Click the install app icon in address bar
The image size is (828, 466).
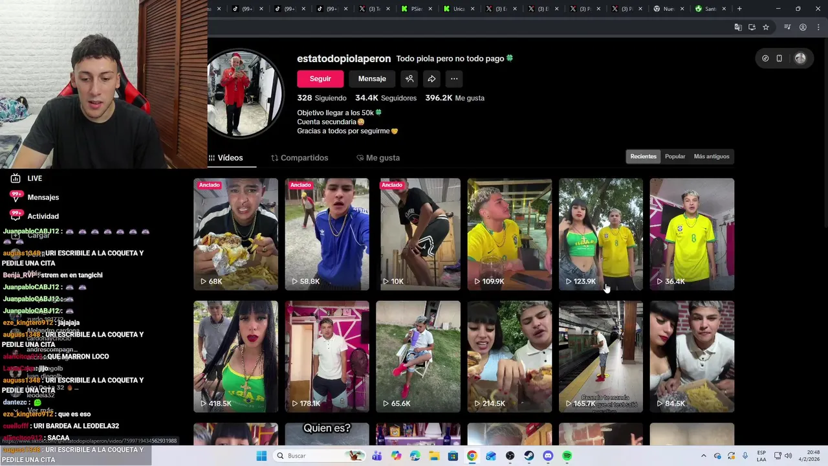point(752,27)
